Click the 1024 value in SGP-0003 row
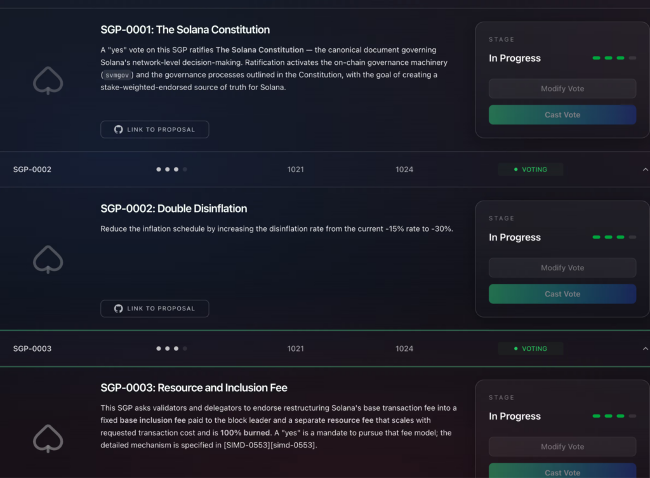The width and height of the screenshot is (650, 478). 404,349
